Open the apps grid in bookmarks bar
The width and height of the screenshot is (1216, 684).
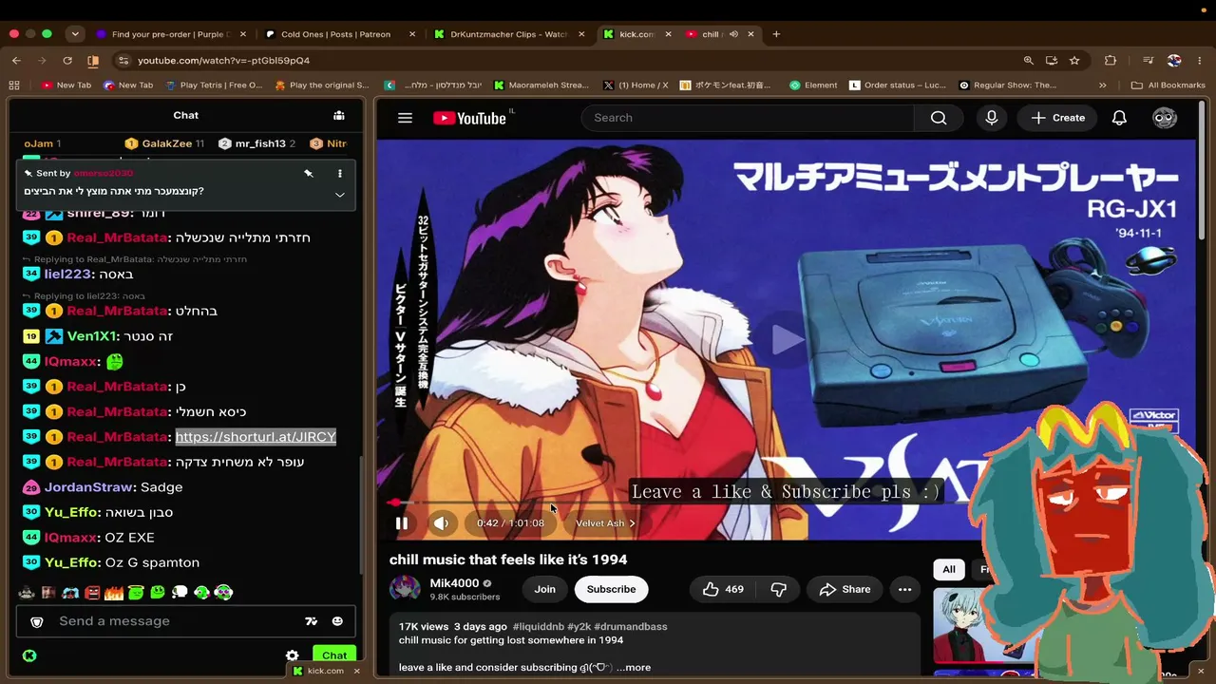pos(14,85)
